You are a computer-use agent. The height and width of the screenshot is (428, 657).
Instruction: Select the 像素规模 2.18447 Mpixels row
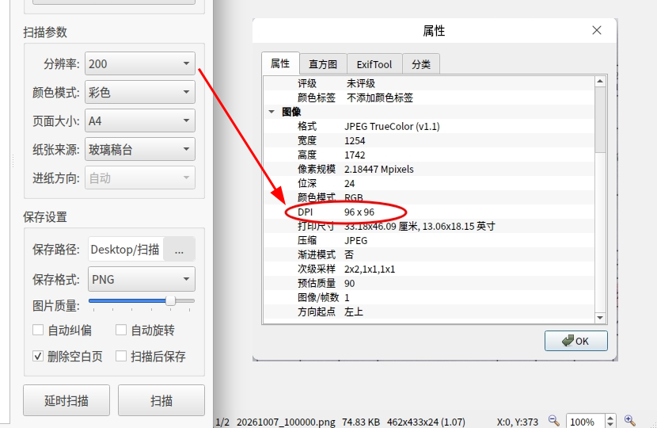click(x=429, y=169)
